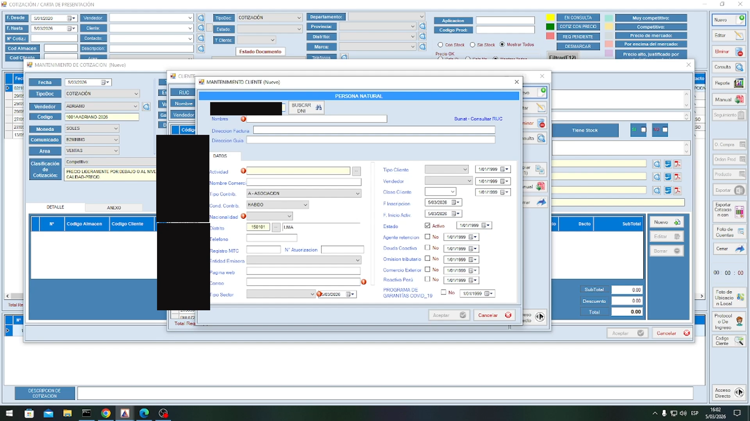Expand the Nacionalidad dropdown
This screenshot has height=421, width=750.
coord(270,216)
